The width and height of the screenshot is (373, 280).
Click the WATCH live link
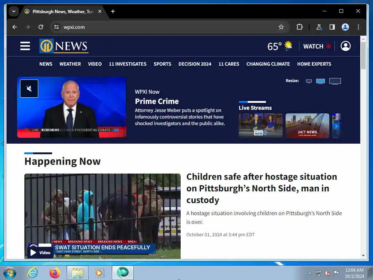(317, 46)
